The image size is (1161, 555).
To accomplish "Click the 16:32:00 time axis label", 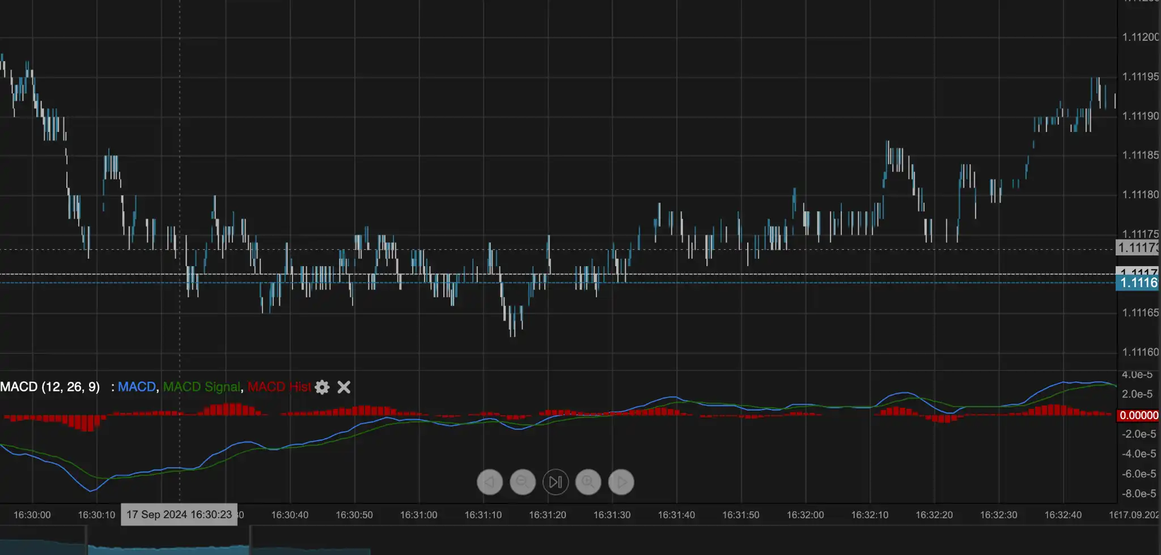I will (x=805, y=515).
